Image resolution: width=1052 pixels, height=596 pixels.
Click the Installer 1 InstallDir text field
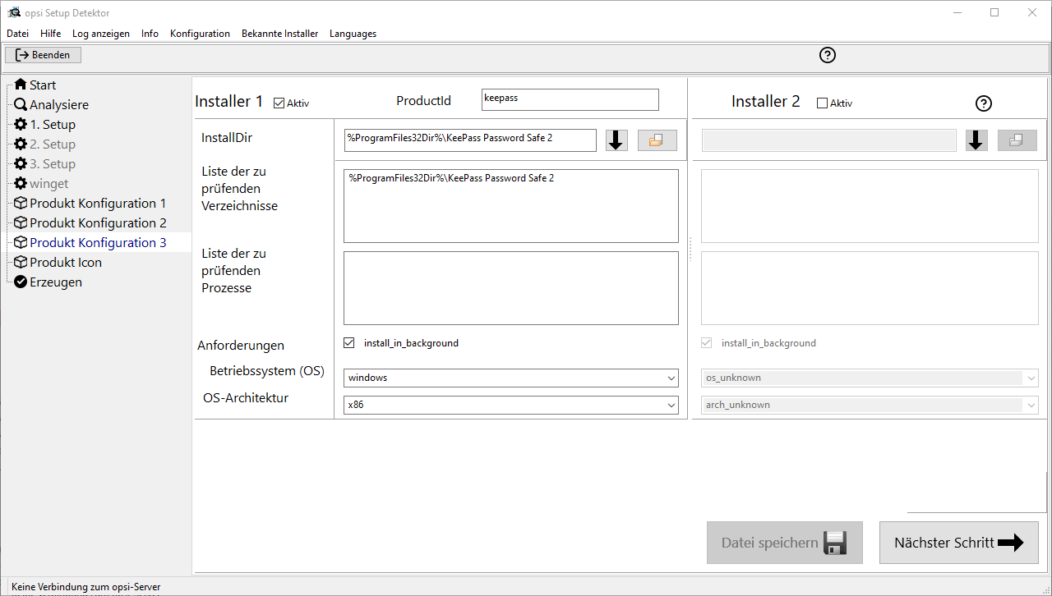coord(470,140)
